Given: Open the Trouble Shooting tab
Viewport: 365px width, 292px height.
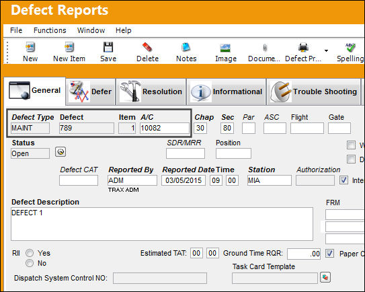Looking at the screenshot, I should tap(313, 92).
